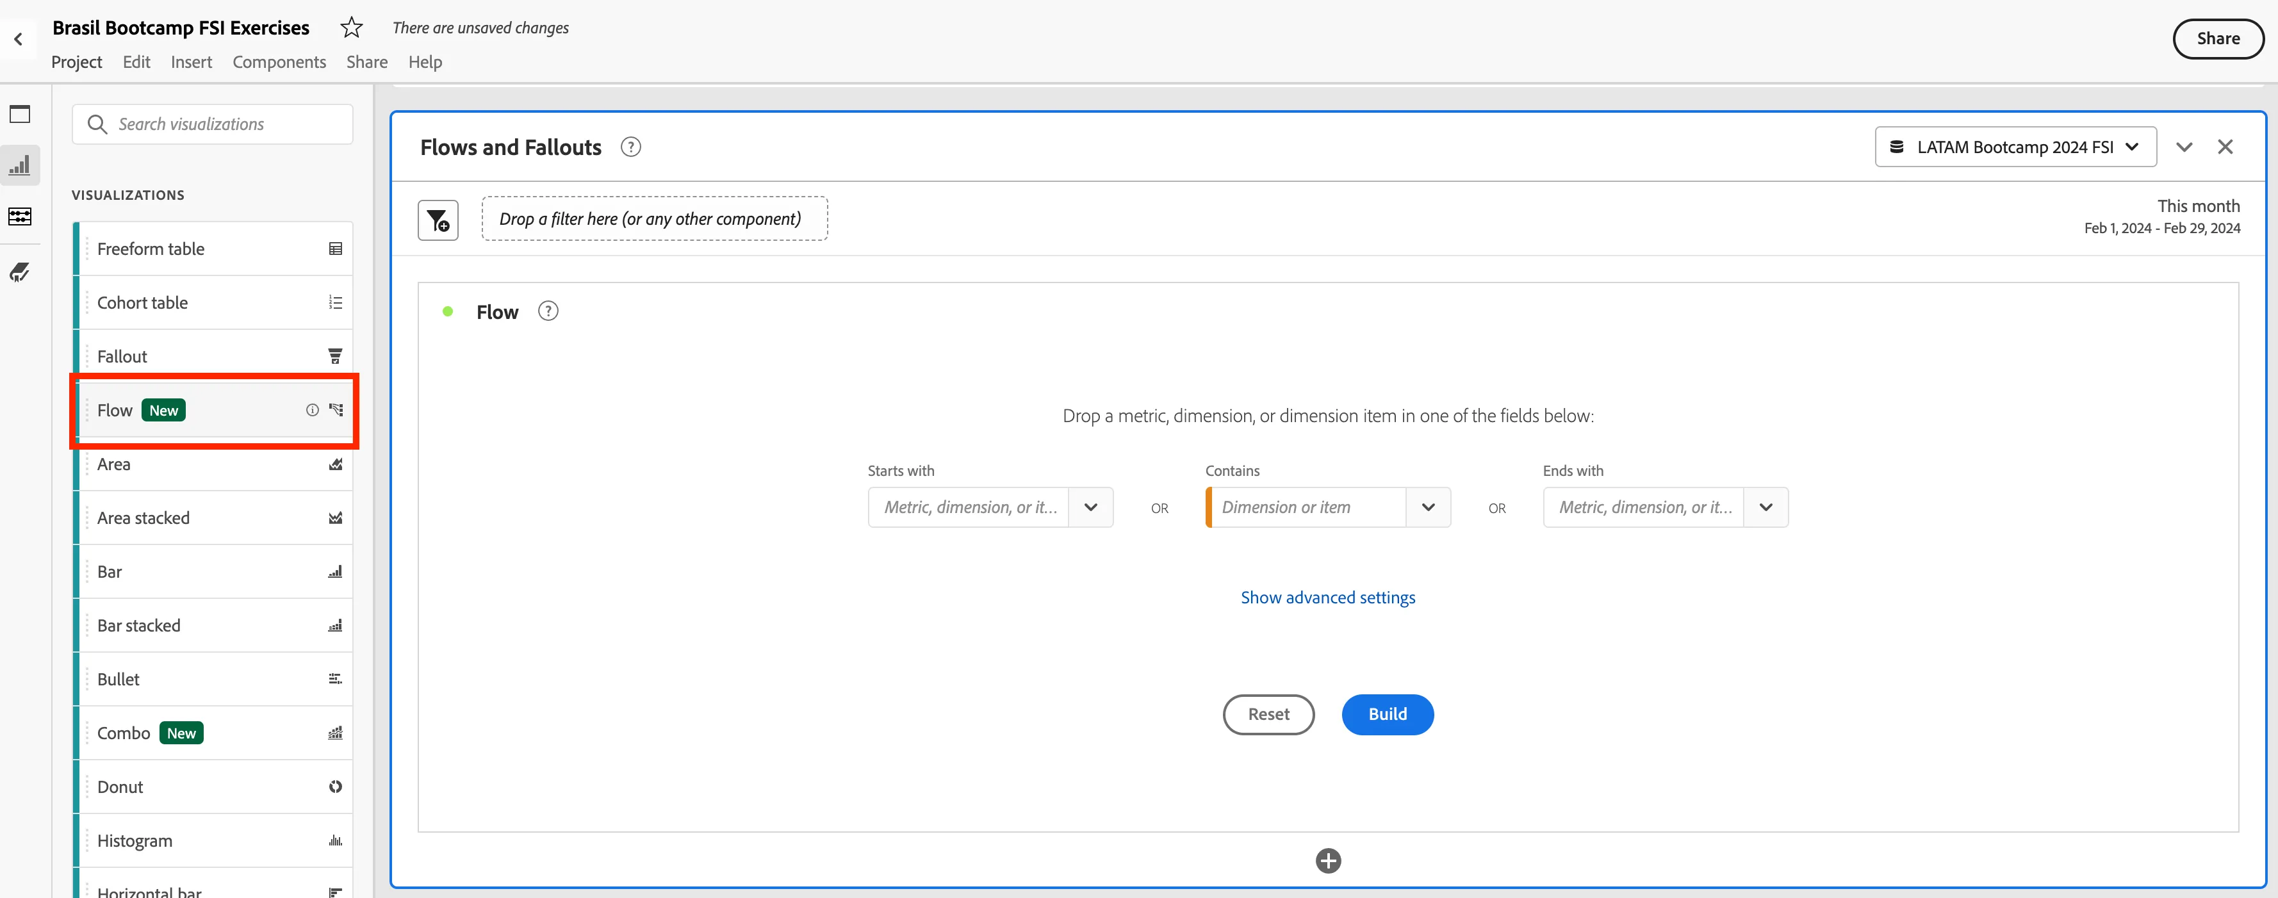Open the Data dictionary icon in left rail

(x=19, y=272)
